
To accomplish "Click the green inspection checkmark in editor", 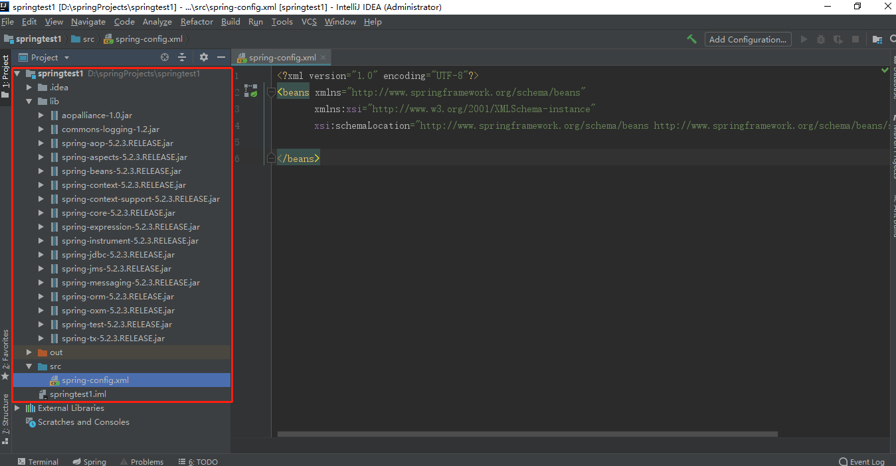I will click(x=885, y=70).
